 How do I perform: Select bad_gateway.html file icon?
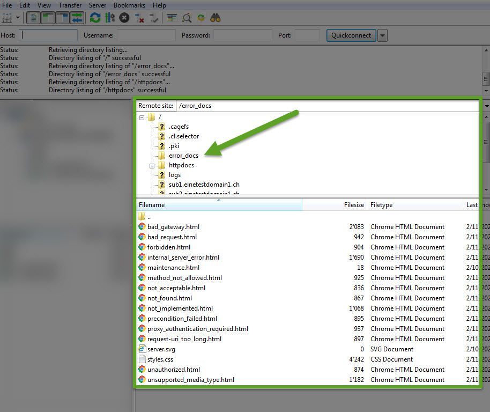[142, 226]
